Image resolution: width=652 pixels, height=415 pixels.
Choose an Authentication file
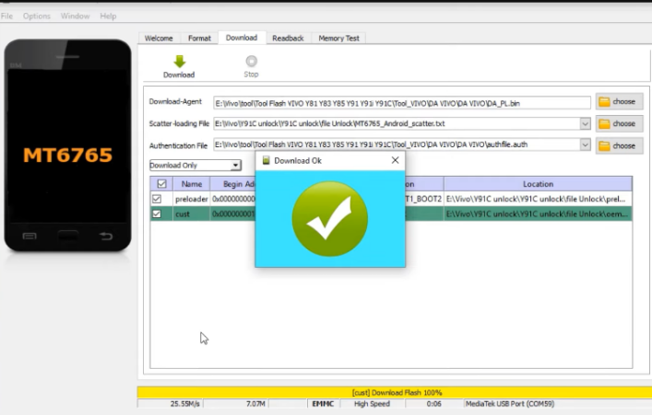coord(619,145)
